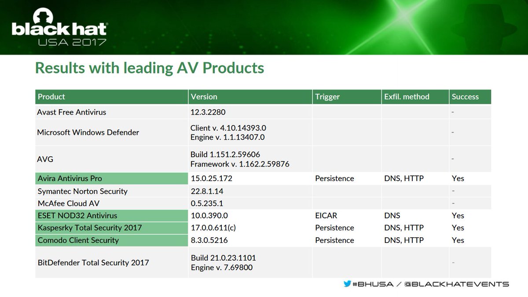Select highlighted 'Kaspesrky Total Security 2017' cell
528x297 pixels.
coord(112,228)
